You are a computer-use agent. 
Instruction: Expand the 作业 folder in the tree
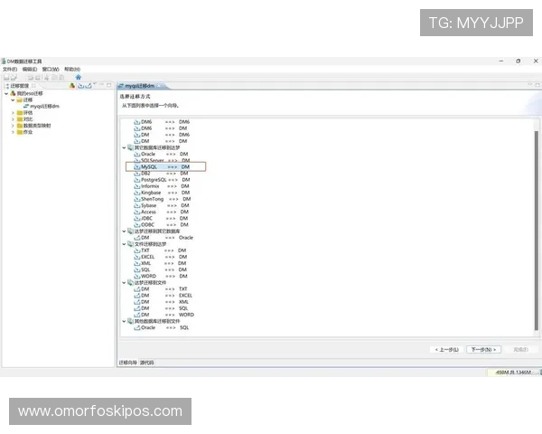pos(13,132)
